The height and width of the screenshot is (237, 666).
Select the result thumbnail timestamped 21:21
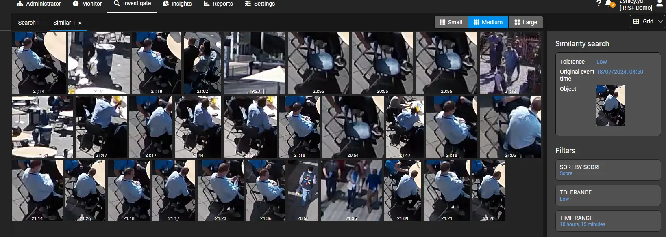tap(447, 190)
